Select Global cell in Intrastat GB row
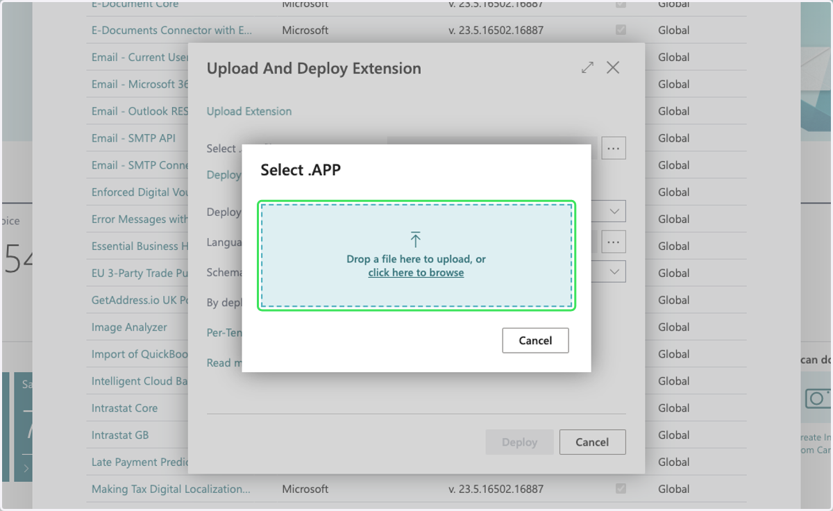 click(673, 435)
